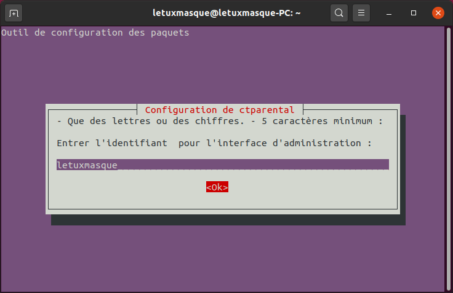
Task: Click the '5 caractères minimum' instruction line
Action: 220,121
